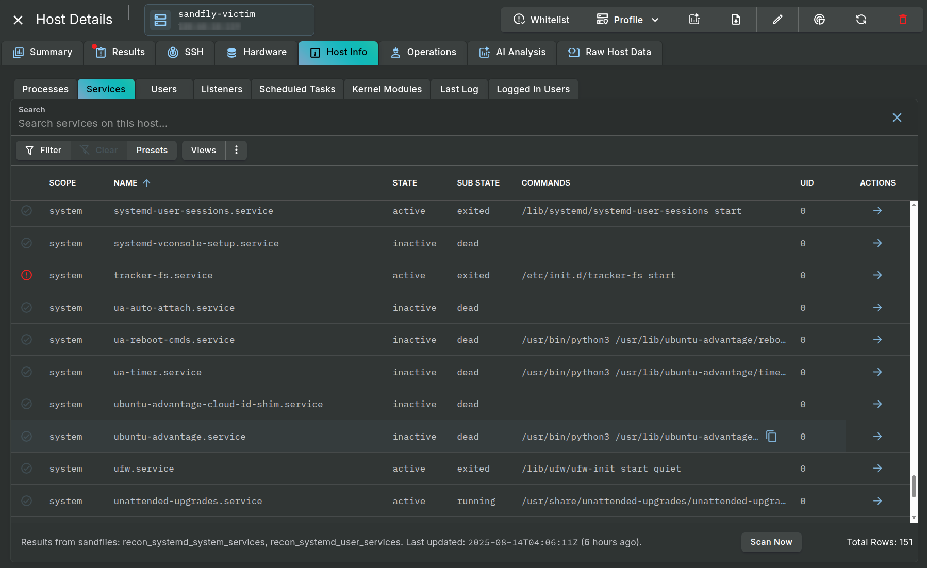Open the three-dot table options menu
This screenshot has height=568, width=927.
coord(236,150)
